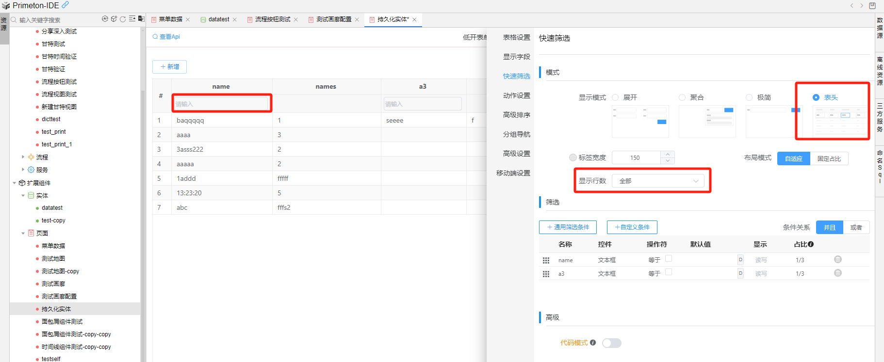Click the info icon next to 占比 header

point(811,244)
